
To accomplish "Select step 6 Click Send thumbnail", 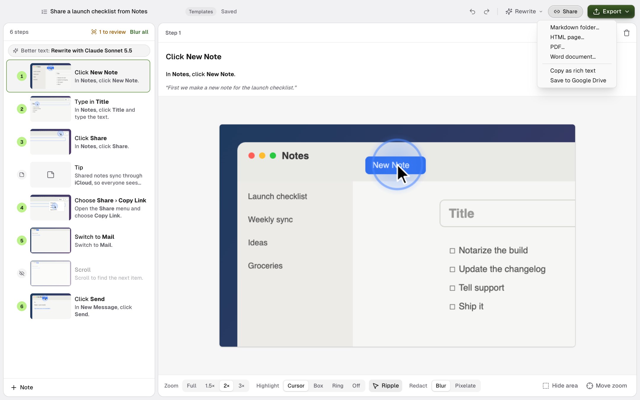I will [51, 306].
